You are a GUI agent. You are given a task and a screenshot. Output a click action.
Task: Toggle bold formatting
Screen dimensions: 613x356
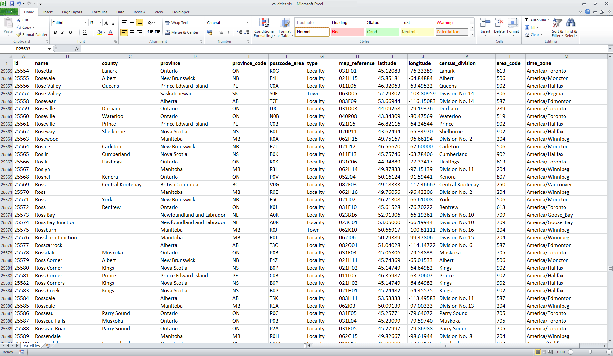[55, 32]
